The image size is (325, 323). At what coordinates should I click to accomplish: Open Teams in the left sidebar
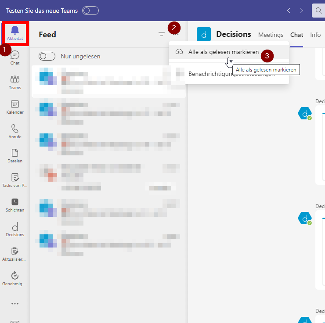(x=15, y=83)
